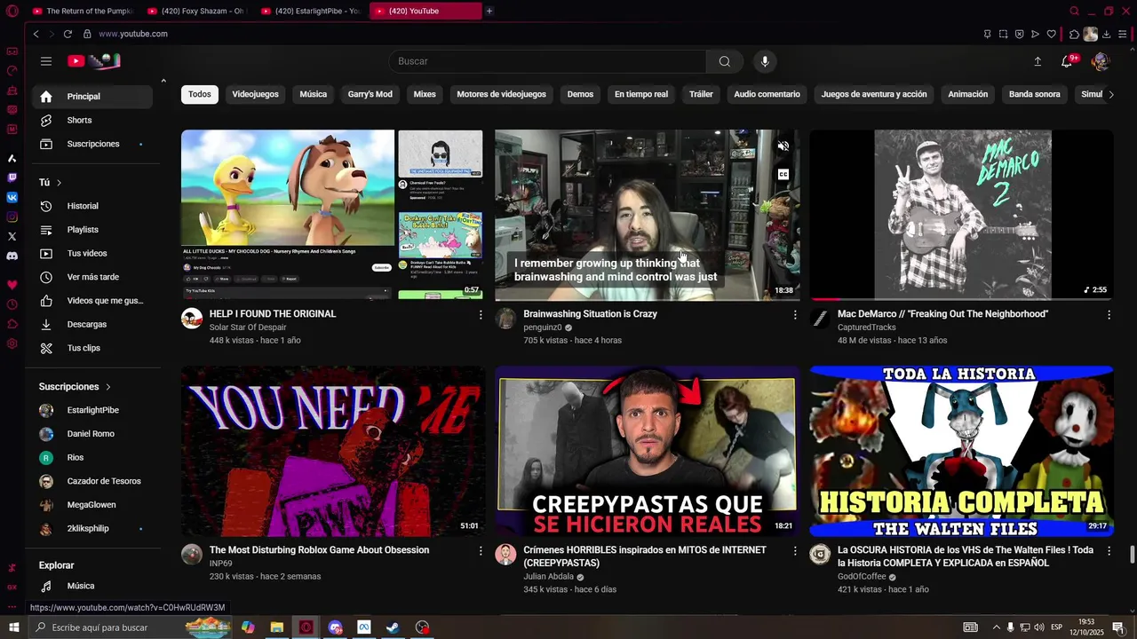Open Easy Setup sliders icon
The image size is (1137, 639).
point(1123,35)
